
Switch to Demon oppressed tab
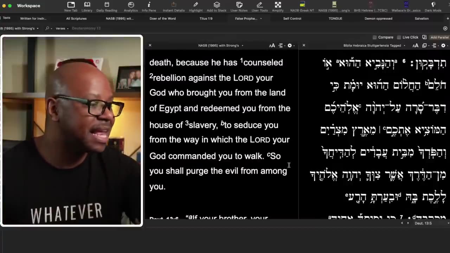[378, 18]
